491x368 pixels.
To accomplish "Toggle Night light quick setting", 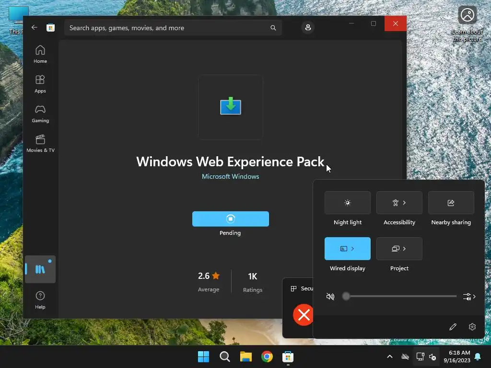I will [348, 203].
